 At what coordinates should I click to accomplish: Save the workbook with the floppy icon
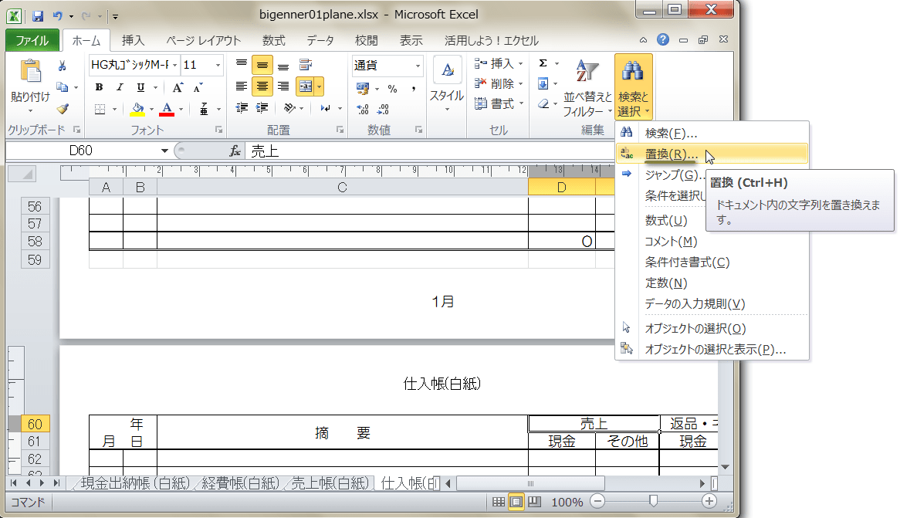click(x=37, y=16)
